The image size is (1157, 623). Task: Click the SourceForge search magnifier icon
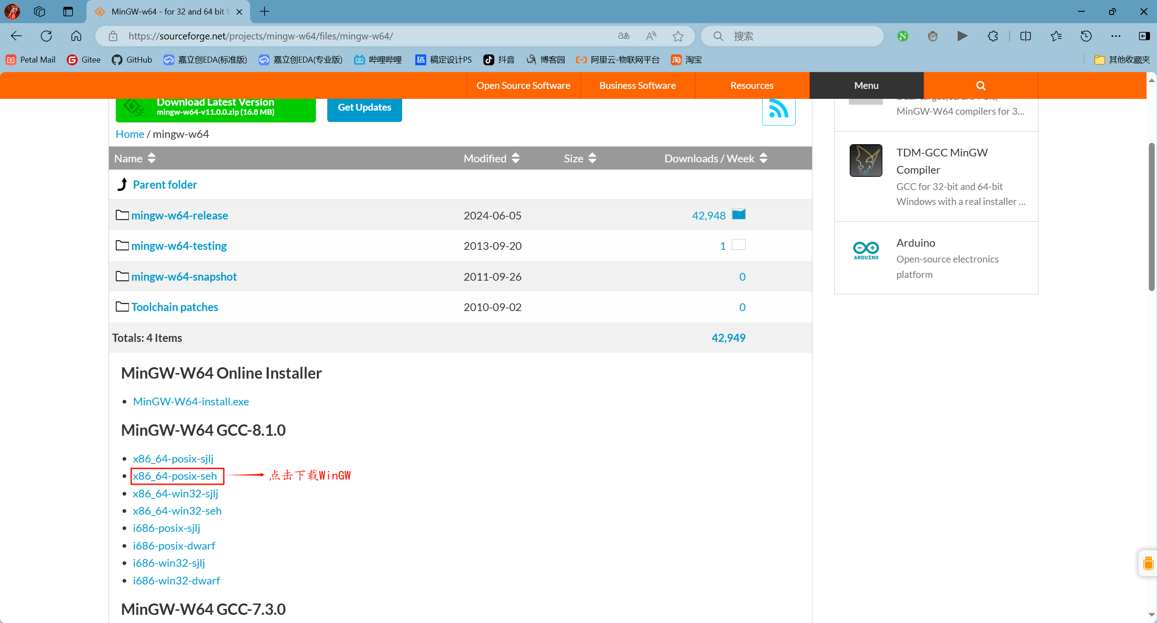tap(981, 85)
